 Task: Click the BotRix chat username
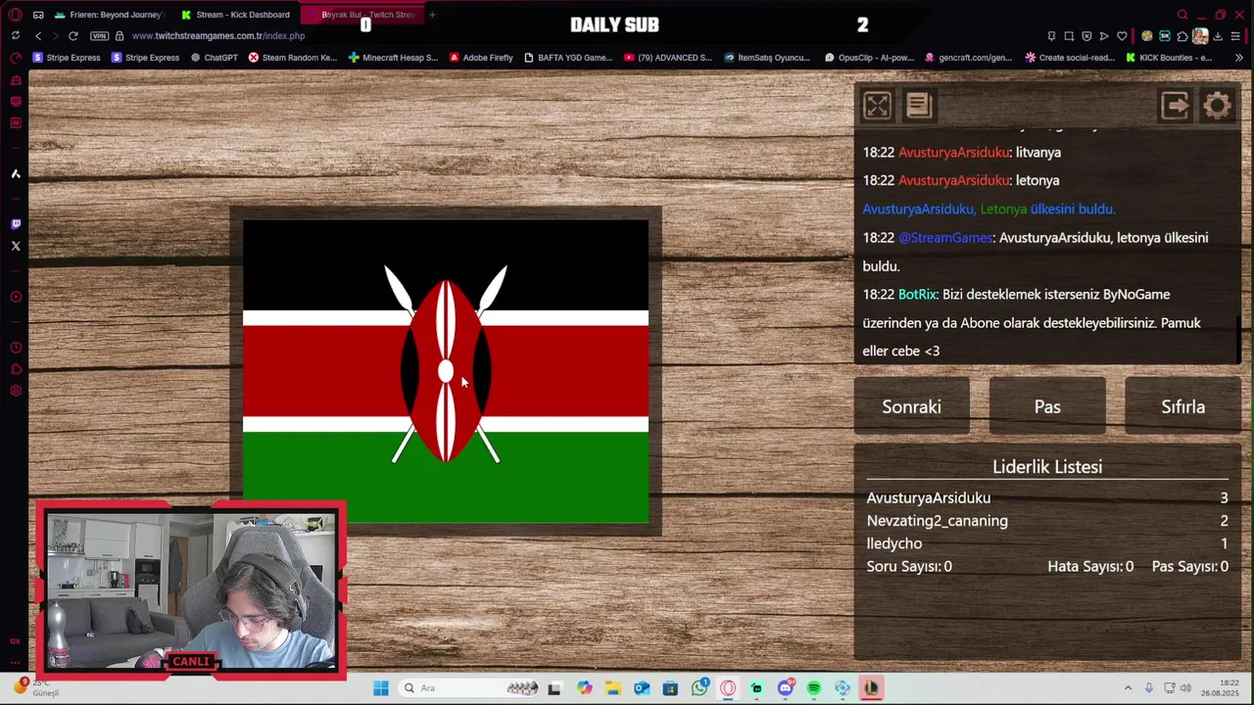tap(917, 295)
